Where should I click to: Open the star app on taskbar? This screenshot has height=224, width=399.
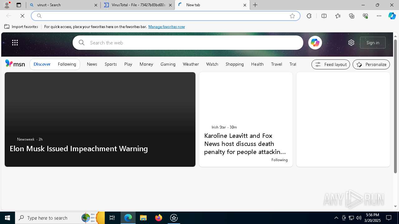(x=174, y=218)
